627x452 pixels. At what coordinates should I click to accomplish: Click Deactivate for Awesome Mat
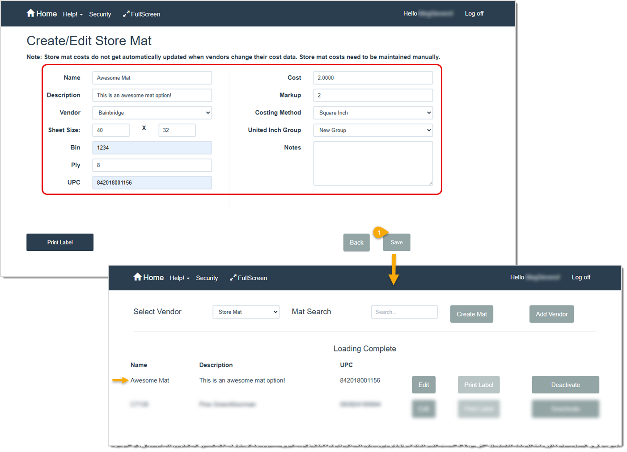click(565, 384)
